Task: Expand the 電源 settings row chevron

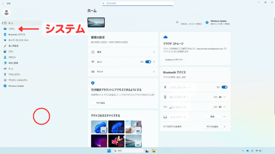Action: coord(154,52)
